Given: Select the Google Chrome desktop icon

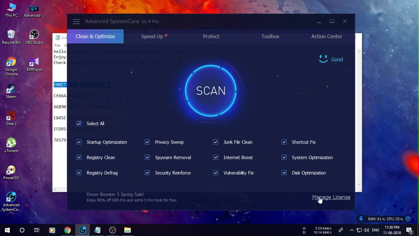Looking at the screenshot, I should point(11,67).
